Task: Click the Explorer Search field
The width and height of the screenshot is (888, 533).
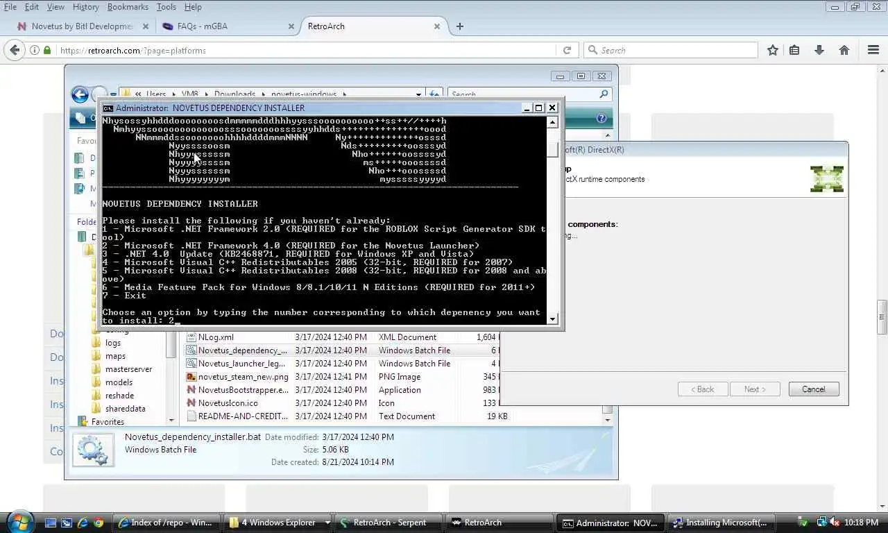Action: tap(529, 94)
